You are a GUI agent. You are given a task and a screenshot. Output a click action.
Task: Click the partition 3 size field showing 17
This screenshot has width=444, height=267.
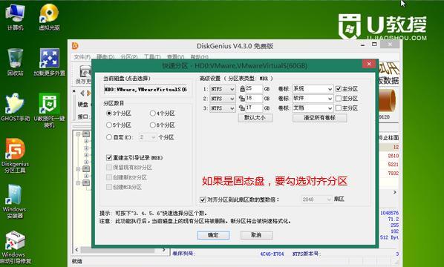(254, 108)
